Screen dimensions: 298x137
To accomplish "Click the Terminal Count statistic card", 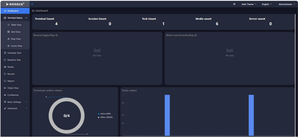I will point(56,22).
